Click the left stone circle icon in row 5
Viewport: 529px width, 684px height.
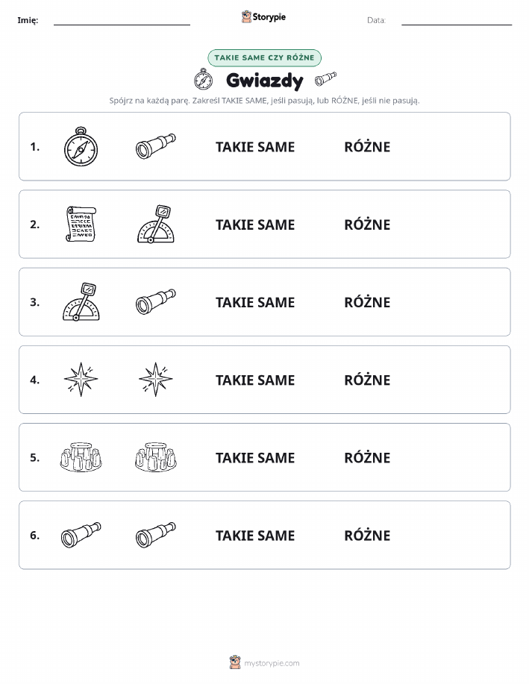click(81, 457)
